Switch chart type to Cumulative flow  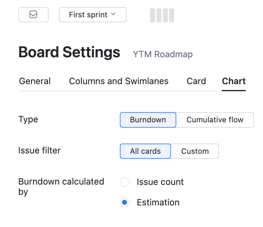(x=215, y=120)
